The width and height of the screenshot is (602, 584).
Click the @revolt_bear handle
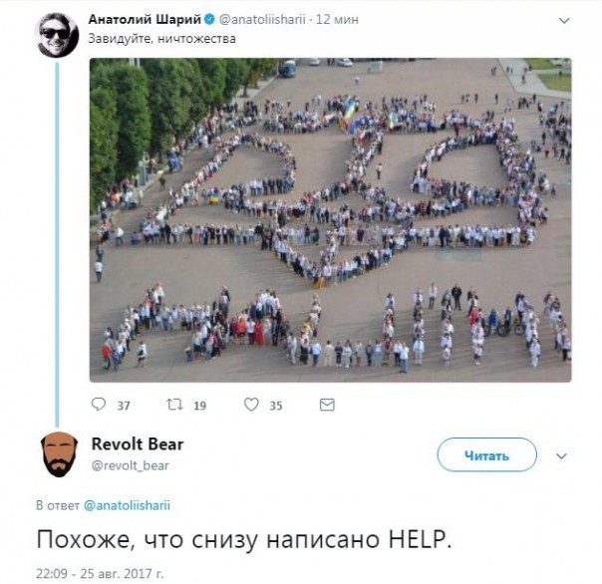[131, 465]
